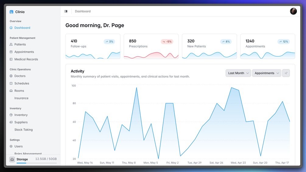Open the user avatar menu
Screen dimensions: 306x172
[293, 11]
